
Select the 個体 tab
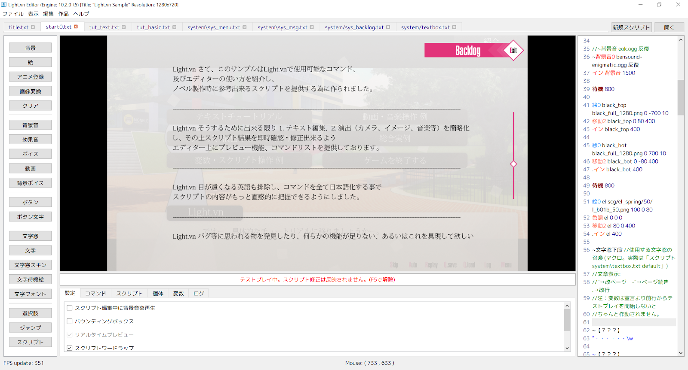pyautogui.click(x=158, y=293)
